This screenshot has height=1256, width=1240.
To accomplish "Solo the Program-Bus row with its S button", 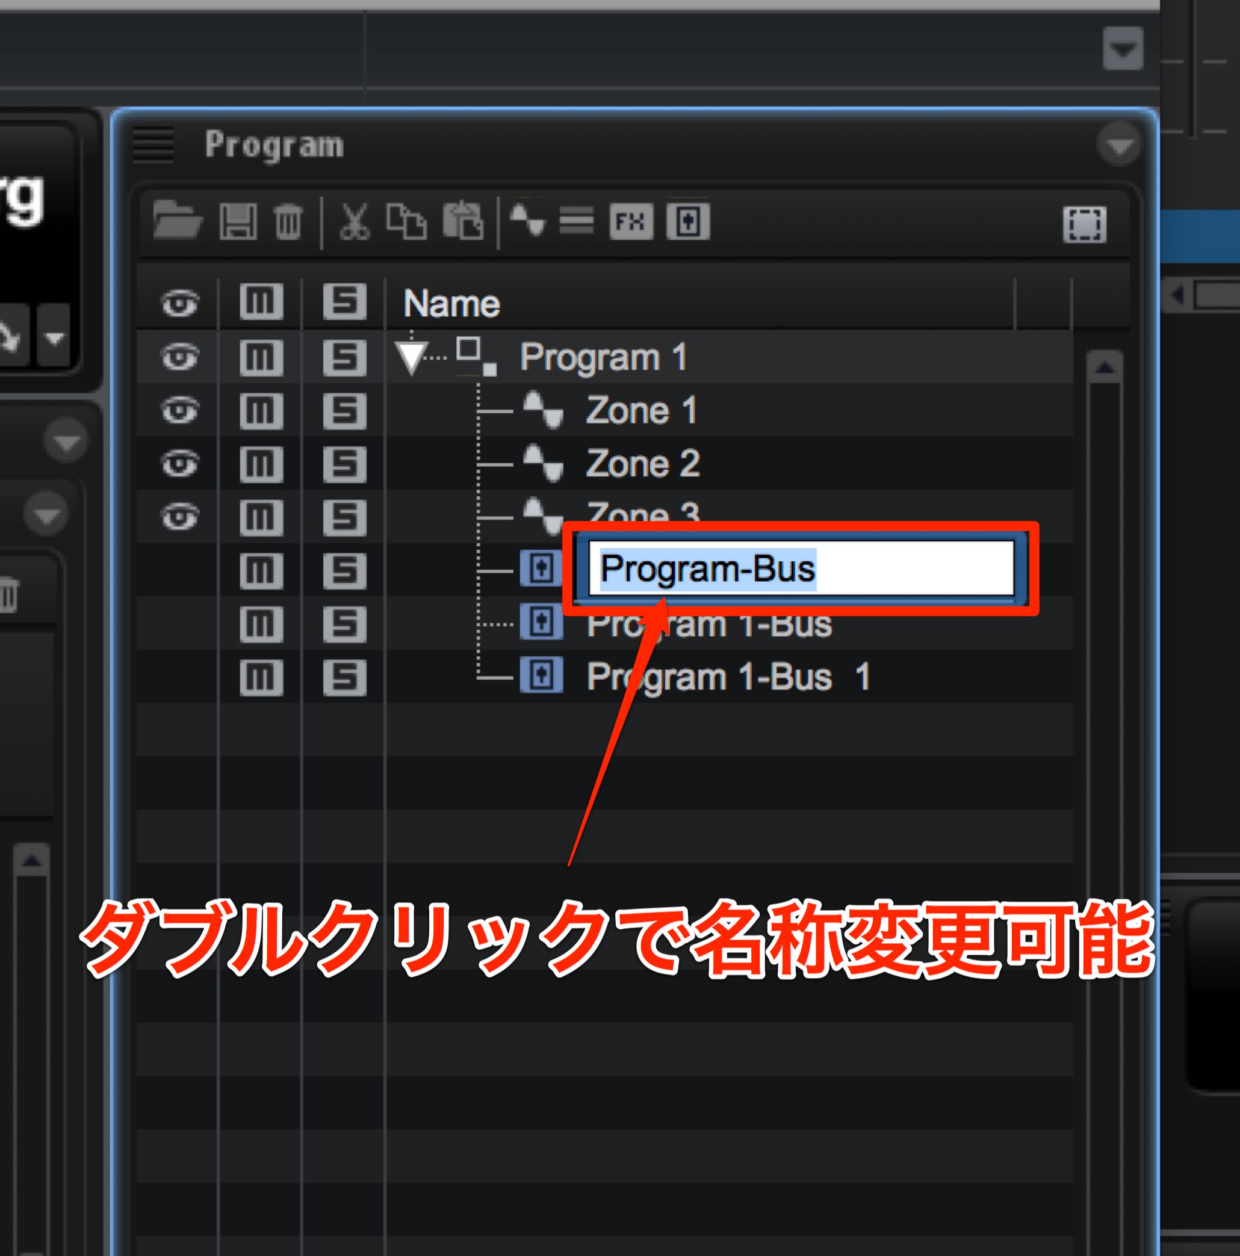I will coord(344,571).
